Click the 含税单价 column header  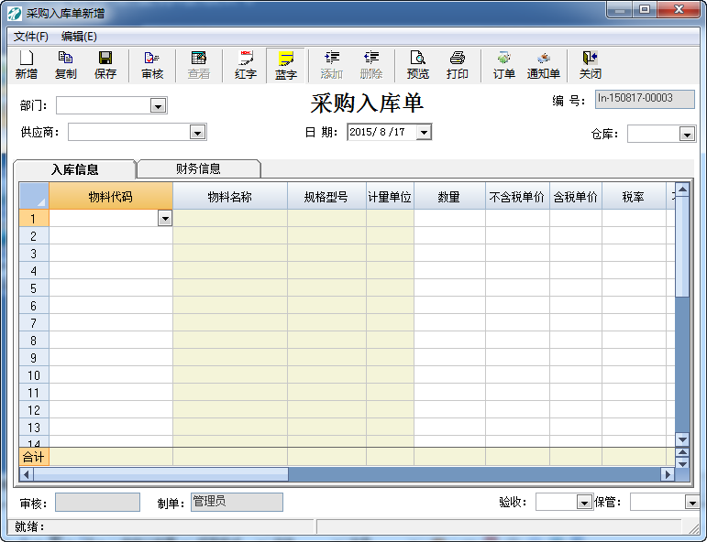coord(575,196)
